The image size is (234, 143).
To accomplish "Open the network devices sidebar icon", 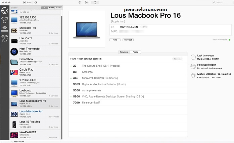I will pyautogui.click(x=5, y=11).
